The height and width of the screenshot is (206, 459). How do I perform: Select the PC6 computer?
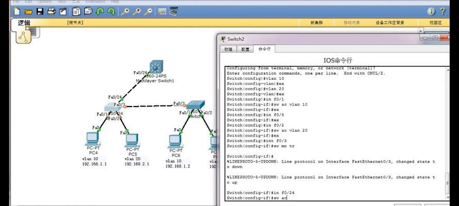click(175, 141)
